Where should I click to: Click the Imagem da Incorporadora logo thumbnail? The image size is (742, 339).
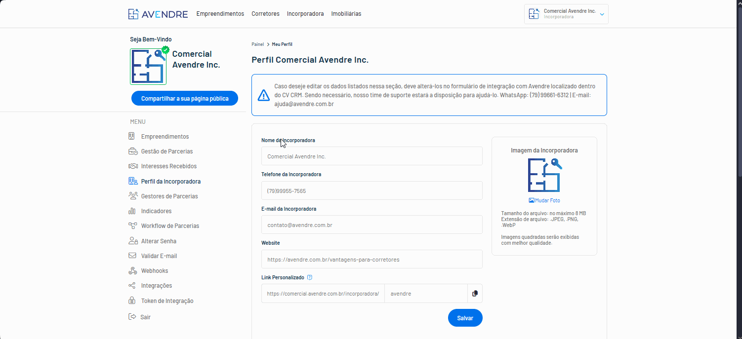coord(544,175)
